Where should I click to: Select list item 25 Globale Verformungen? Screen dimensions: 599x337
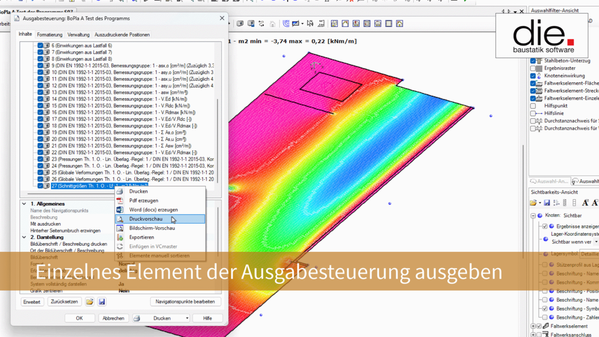click(x=132, y=172)
